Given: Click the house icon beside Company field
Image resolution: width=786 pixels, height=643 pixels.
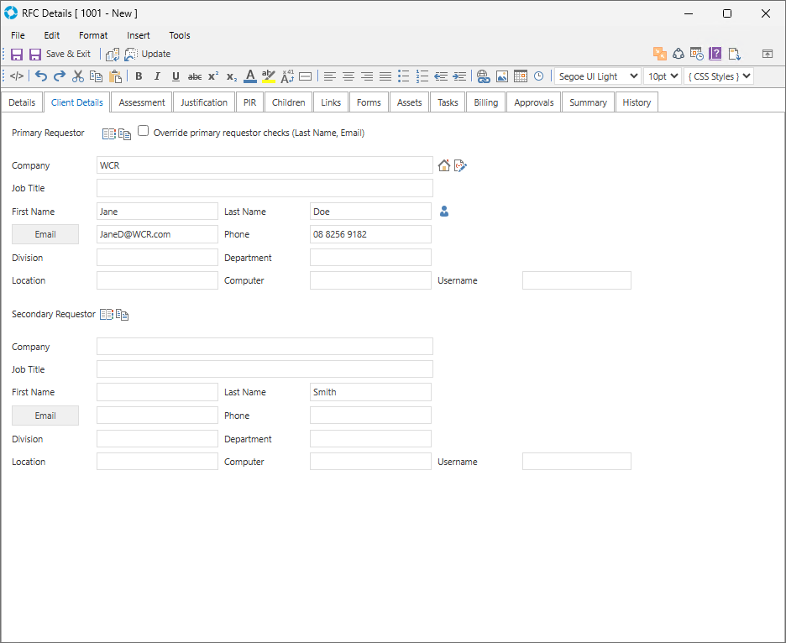Looking at the screenshot, I should pyautogui.click(x=444, y=165).
